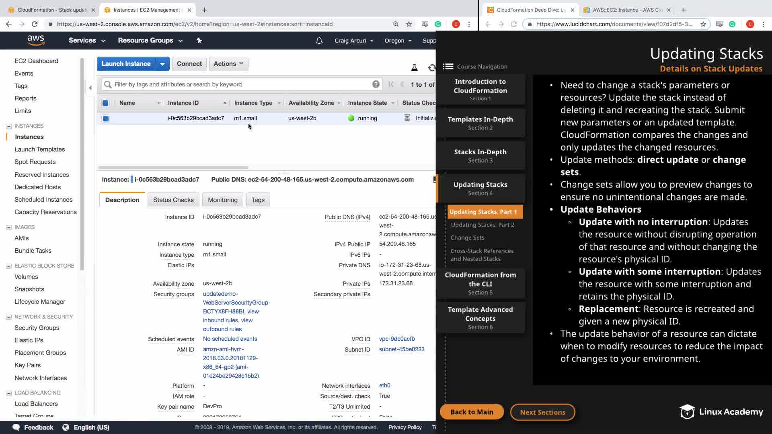Open the Actions dropdown
The image size is (772, 434).
point(228,64)
